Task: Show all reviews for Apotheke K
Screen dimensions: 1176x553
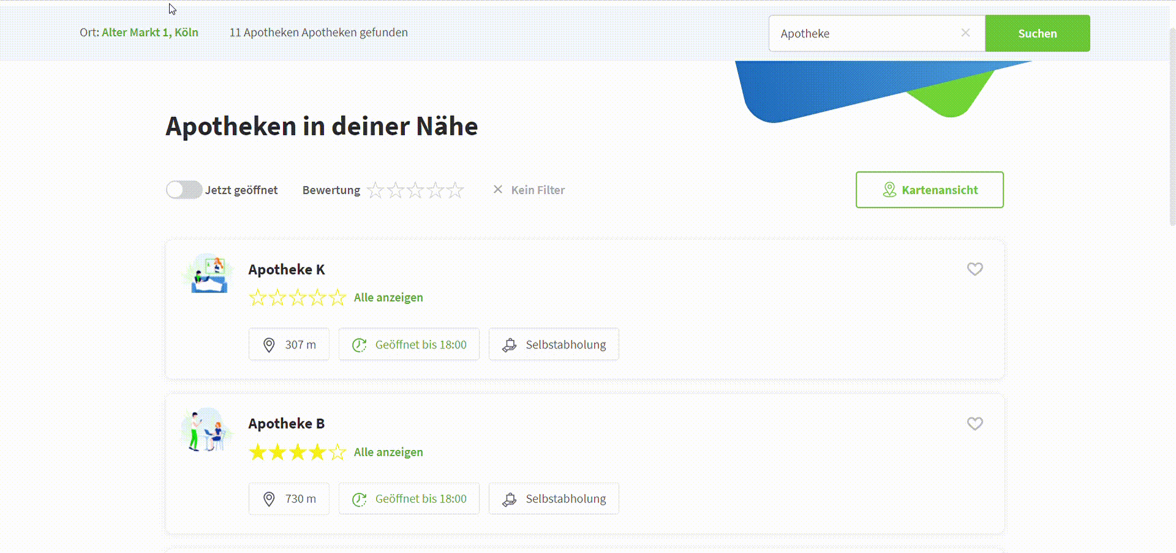Action: click(x=388, y=298)
